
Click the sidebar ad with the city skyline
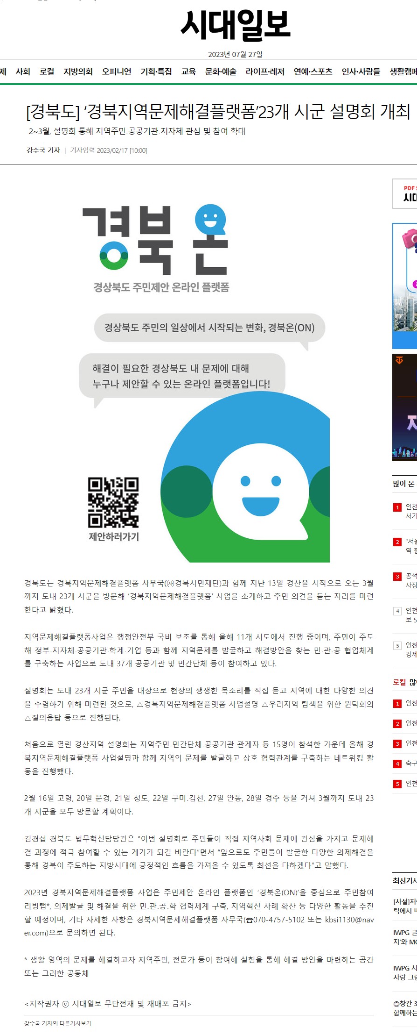click(405, 286)
